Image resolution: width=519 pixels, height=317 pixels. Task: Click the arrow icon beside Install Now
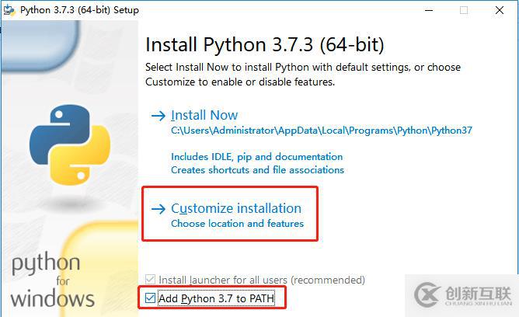(x=158, y=116)
